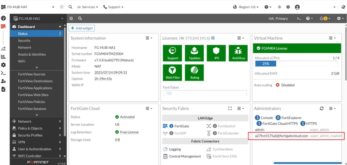Image resolution: width=347 pixels, height=165 pixels.
Task: Open the System Information widget menu
Action: pyautogui.click(x=149, y=38)
